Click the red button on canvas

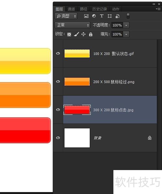(25, 130)
